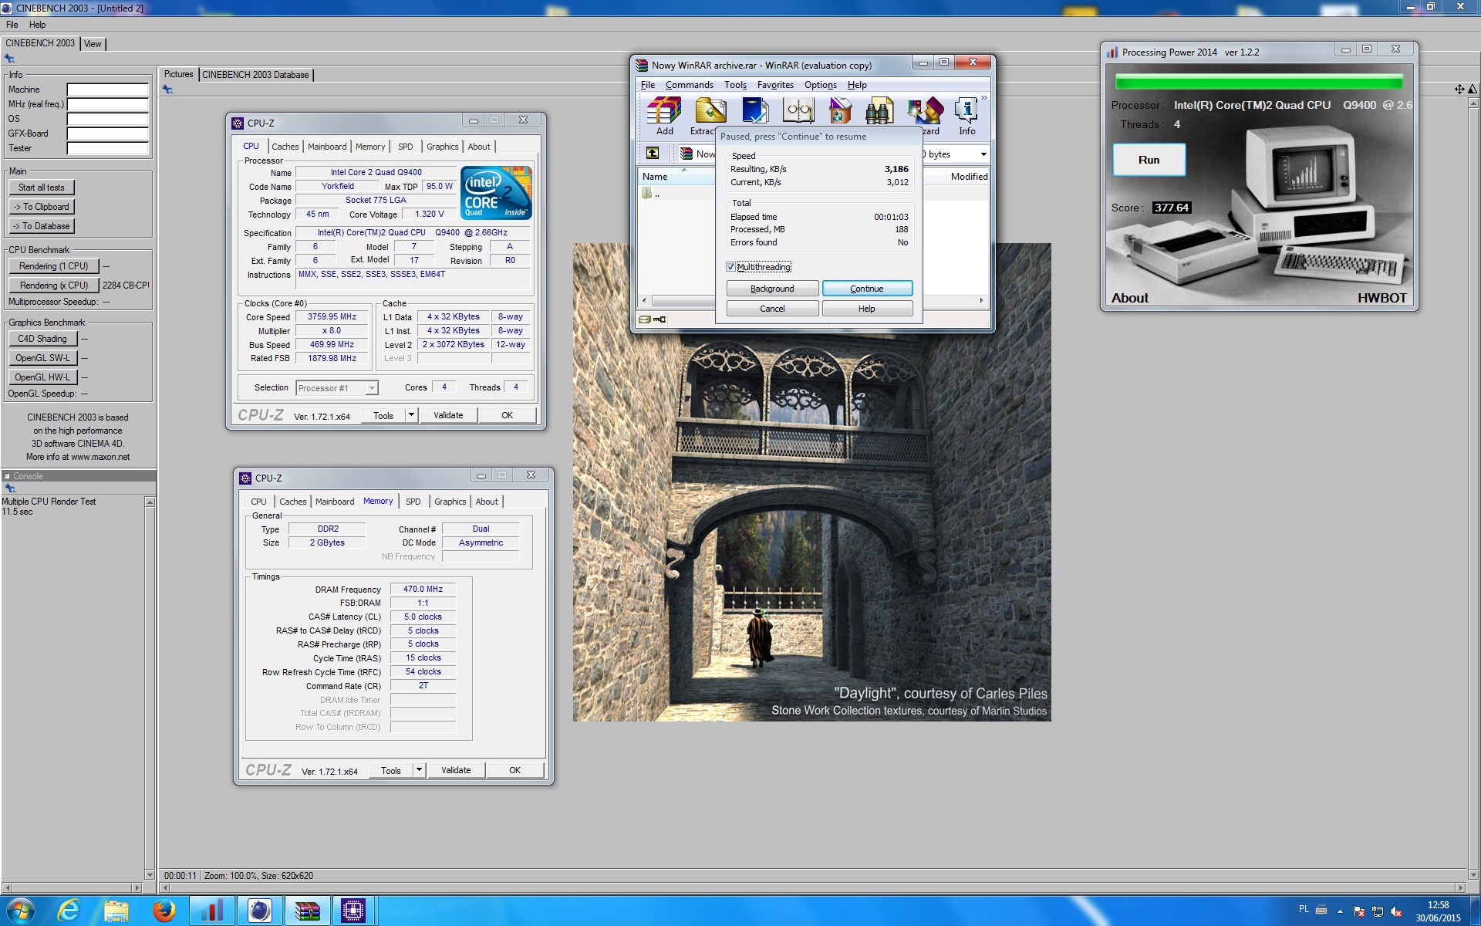1481x926 pixels.
Task: Open the WinRAR Wizard icon
Action: tap(925, 111)
